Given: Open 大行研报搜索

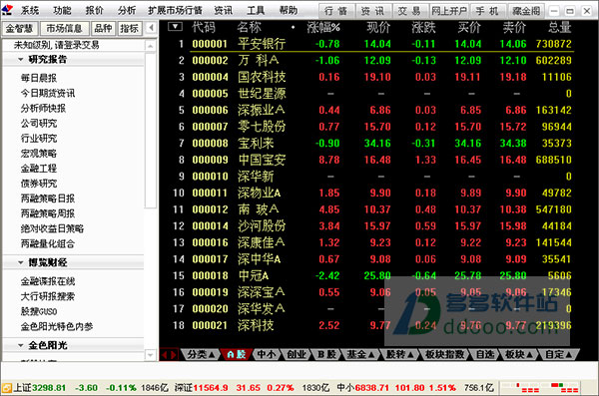Looking at the screenshot, I should point(48,296).
